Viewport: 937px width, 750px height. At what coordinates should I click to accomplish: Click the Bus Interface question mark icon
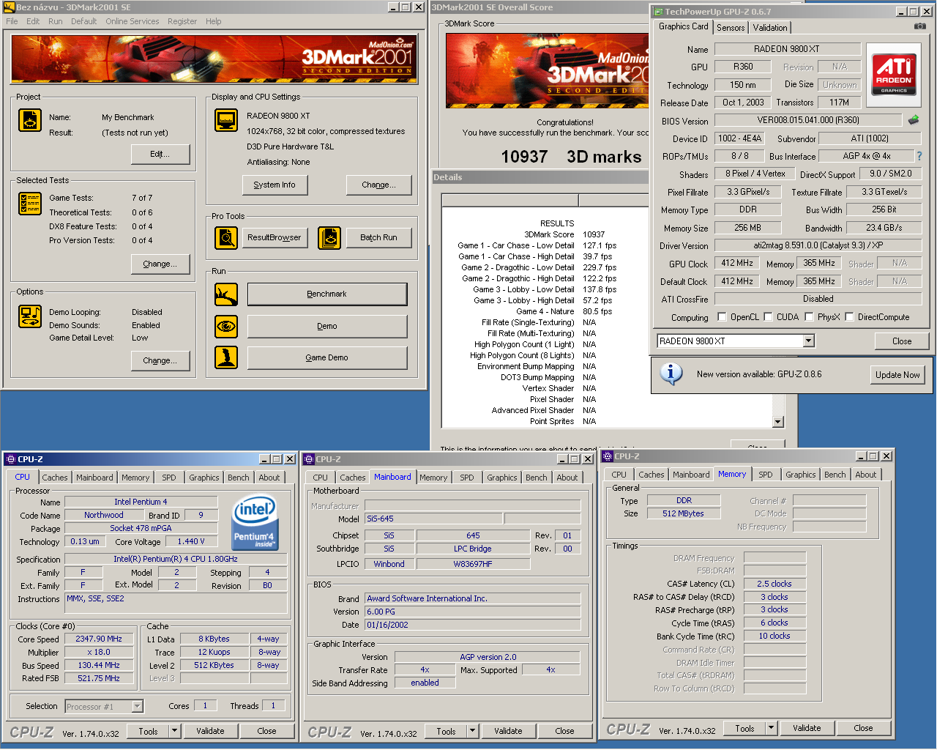click(x=919, y=156)
